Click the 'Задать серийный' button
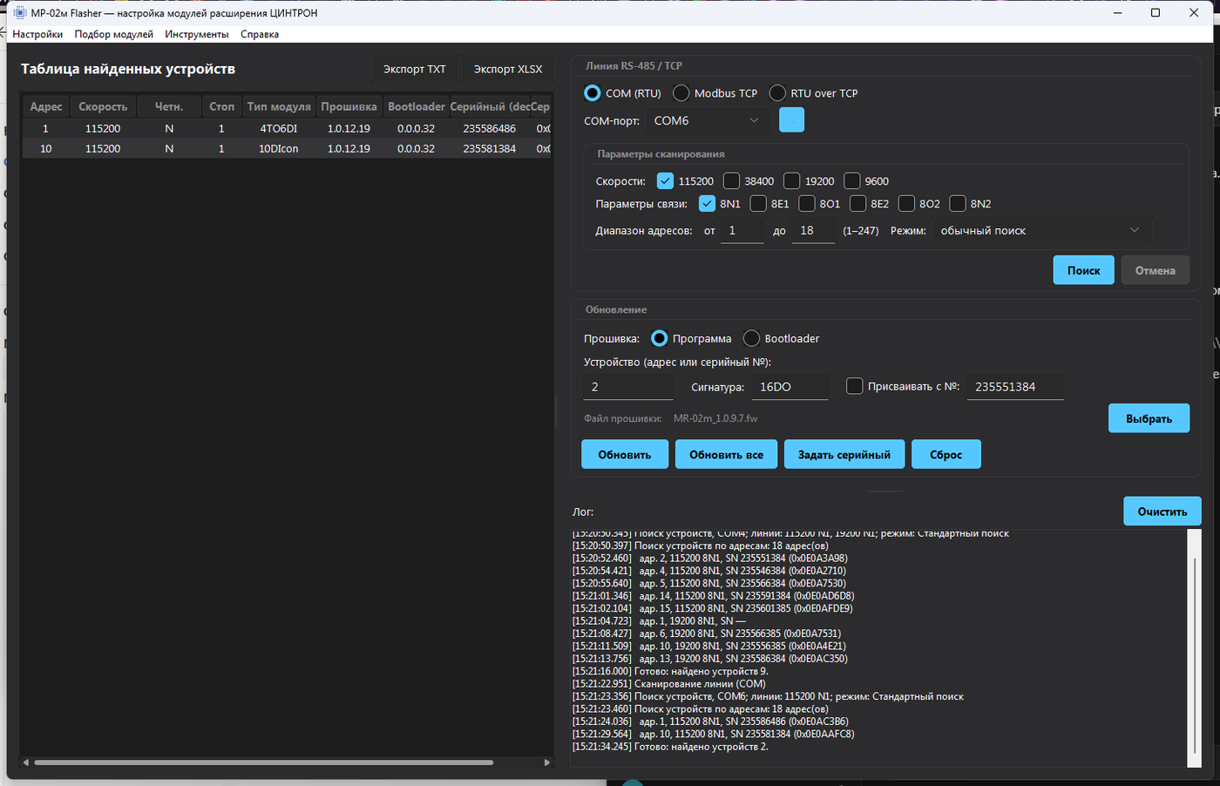Image resolution: width=1220 pixels, height=786 pixels. [844, 454]
